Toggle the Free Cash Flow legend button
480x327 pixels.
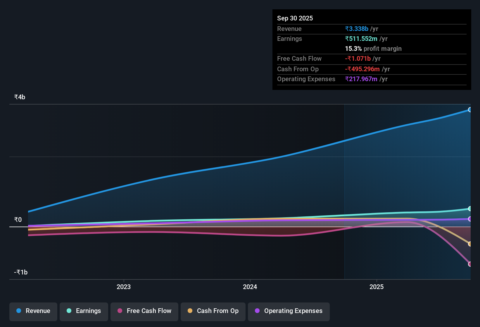144,312
